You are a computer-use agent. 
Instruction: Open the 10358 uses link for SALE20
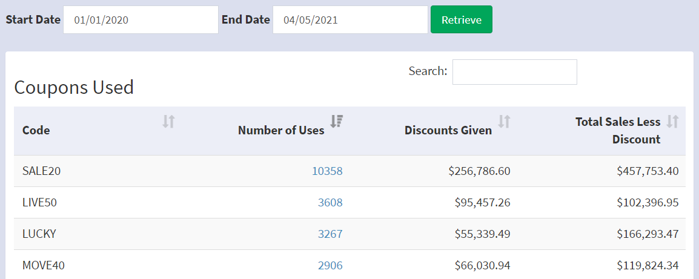[x=327, y=171]
